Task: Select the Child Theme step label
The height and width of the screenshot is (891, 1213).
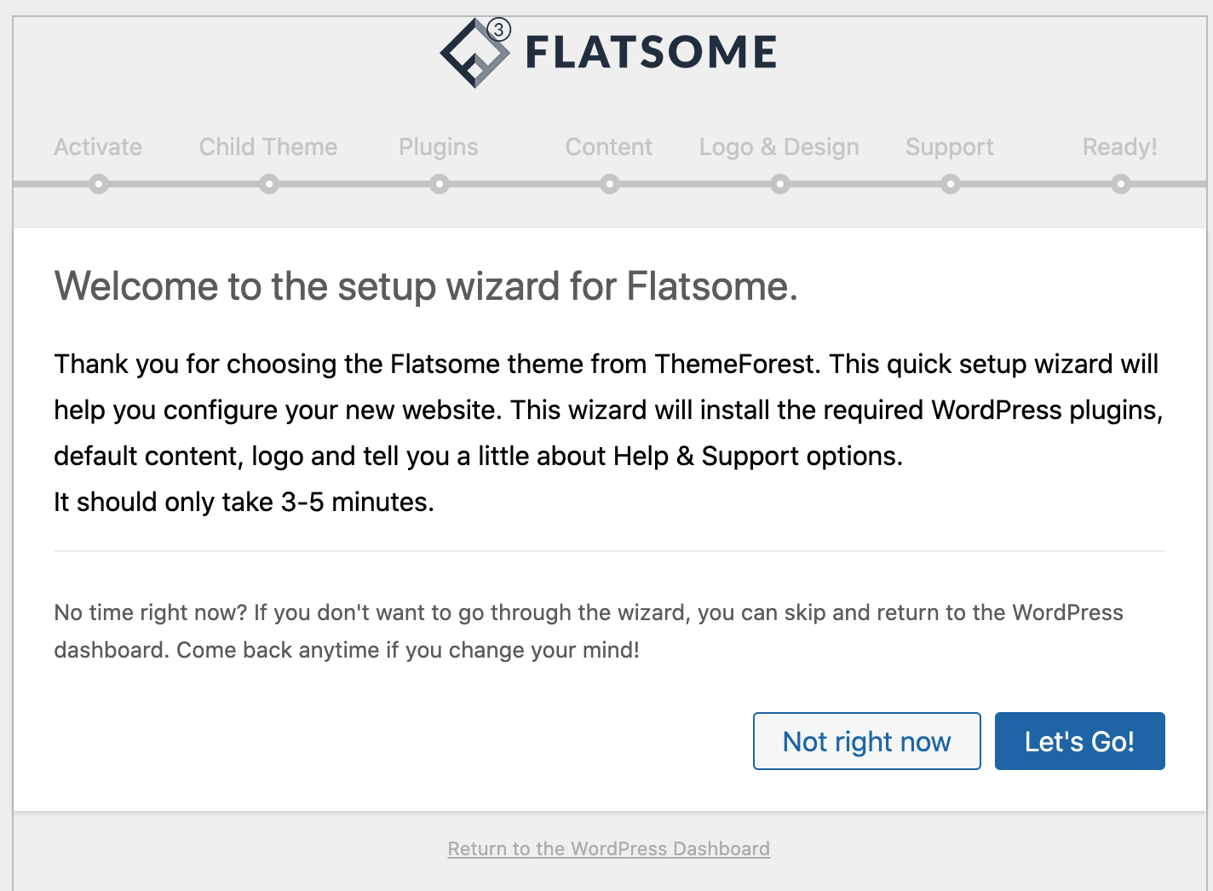Action: coord(268,147)
